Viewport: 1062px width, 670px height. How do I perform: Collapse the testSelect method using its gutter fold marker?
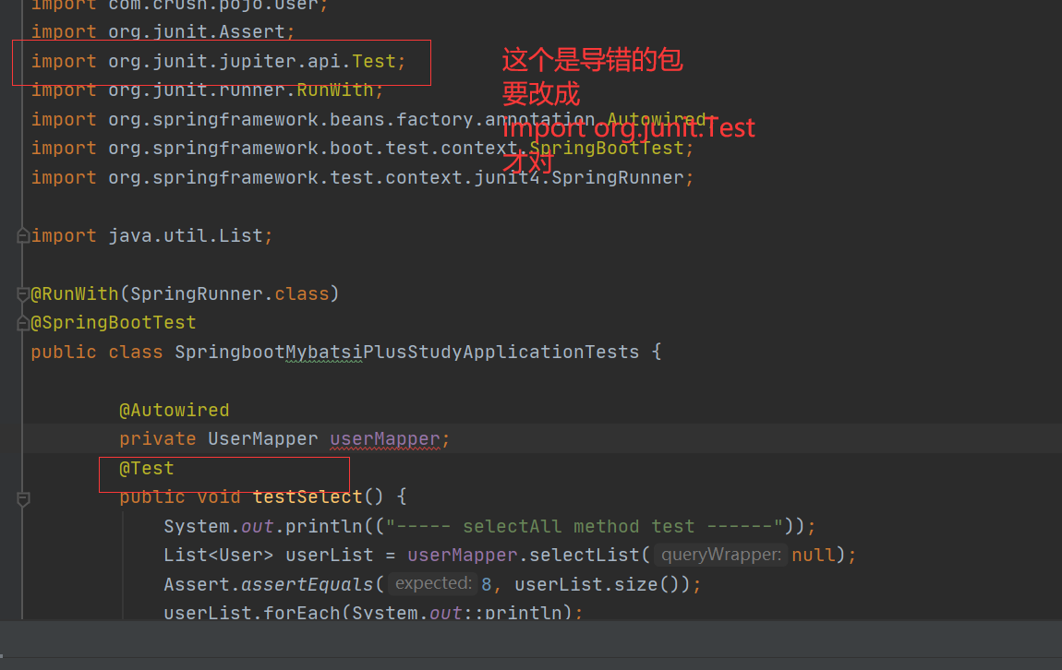click(x=22, y=498)
